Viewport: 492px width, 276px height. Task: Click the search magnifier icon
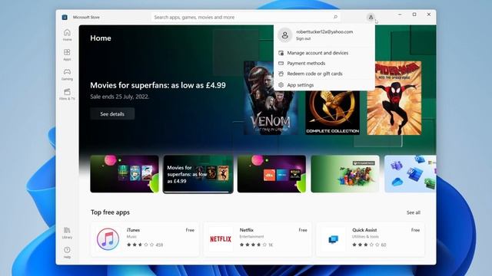pyautogui.click(x=335, y=17)
